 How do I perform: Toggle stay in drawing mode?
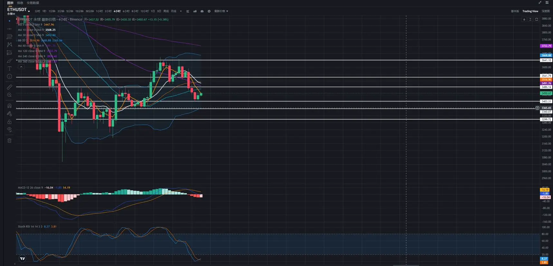[9, 114]
